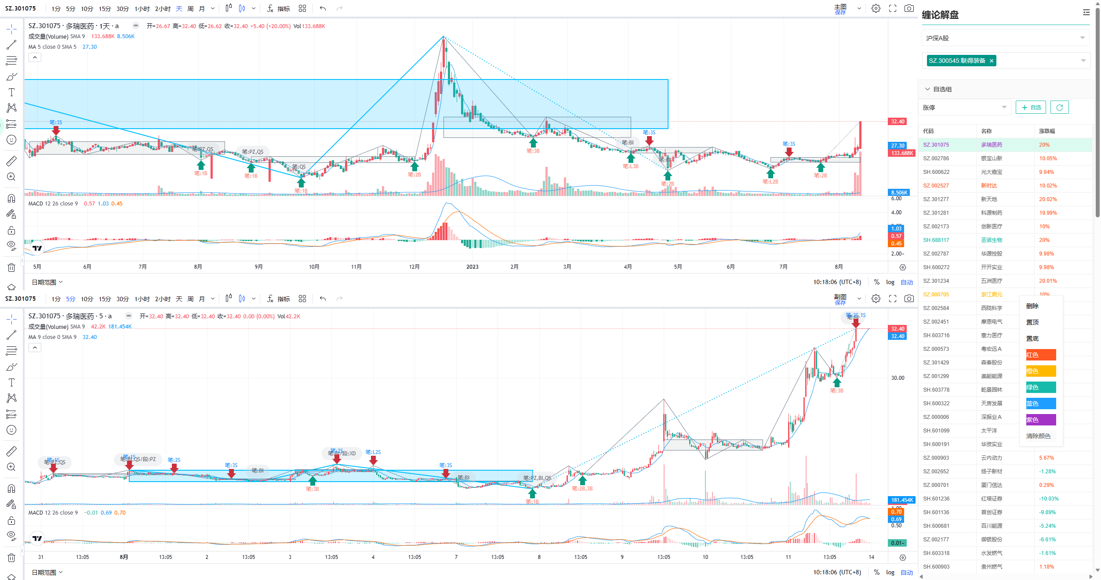Switch top chart to 30分 timeframe

[x=123, y=8]
